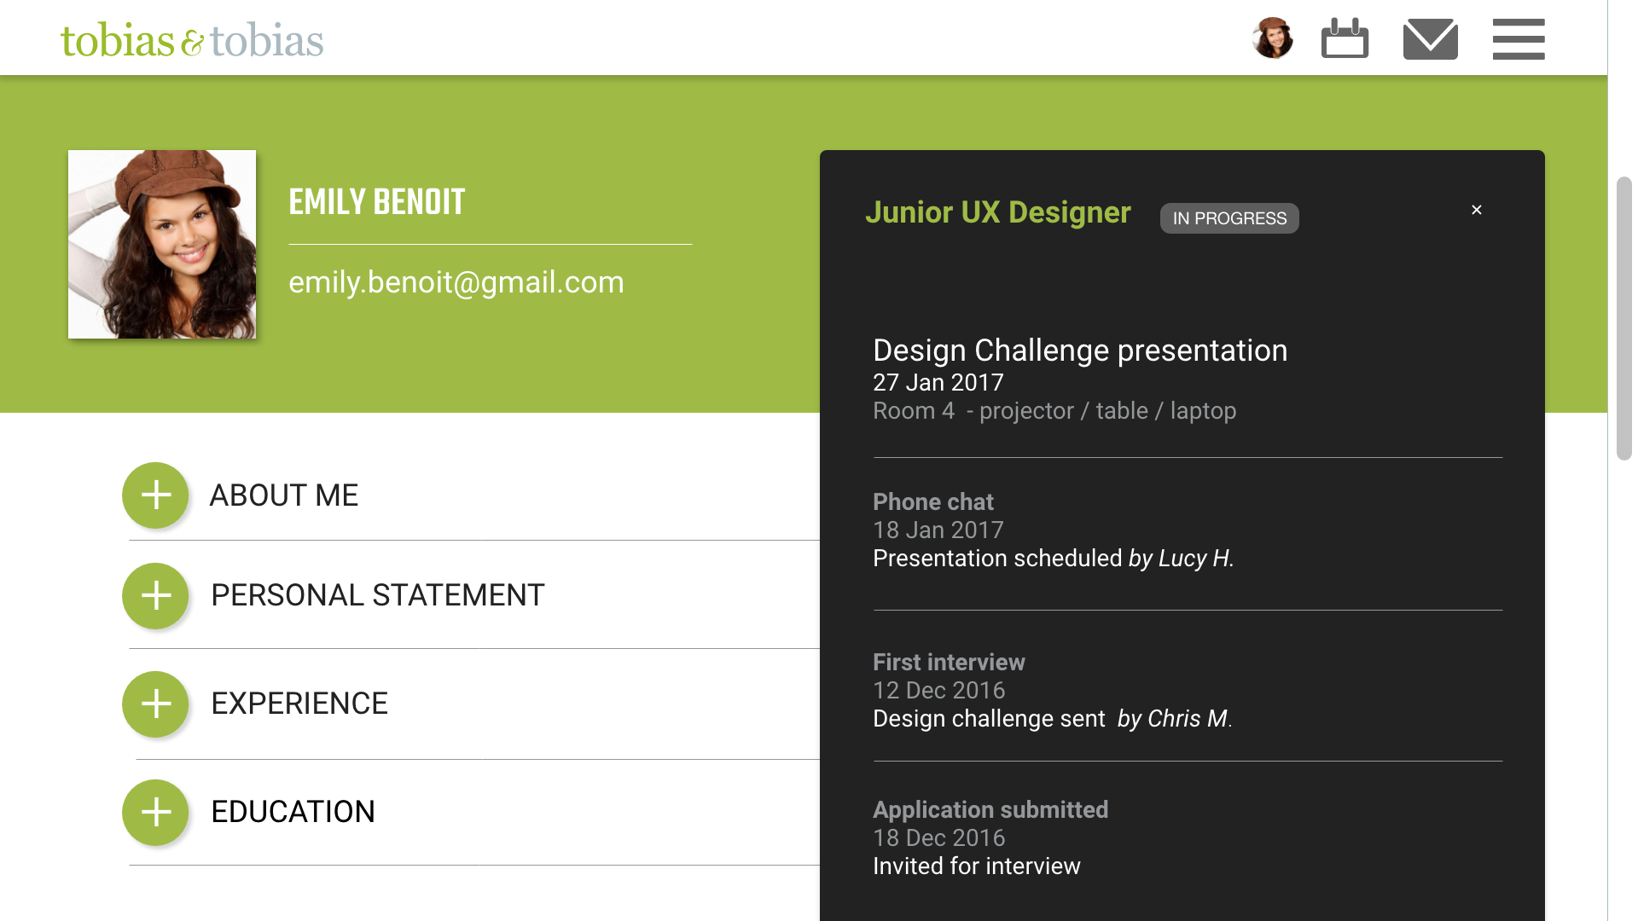Image resolution: width=1638 pixels, height=921 pixels.
Task: Click the Junior UX Designer title
Action: (x=997, y=212)
